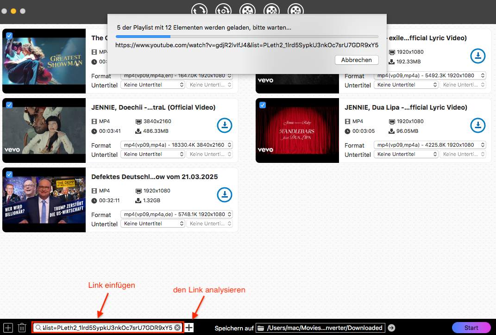This screenshot has width=496, height=335.
Task: Uncheck the Defektes Deutschland video checkbox
Action: [x=9, y=174]
